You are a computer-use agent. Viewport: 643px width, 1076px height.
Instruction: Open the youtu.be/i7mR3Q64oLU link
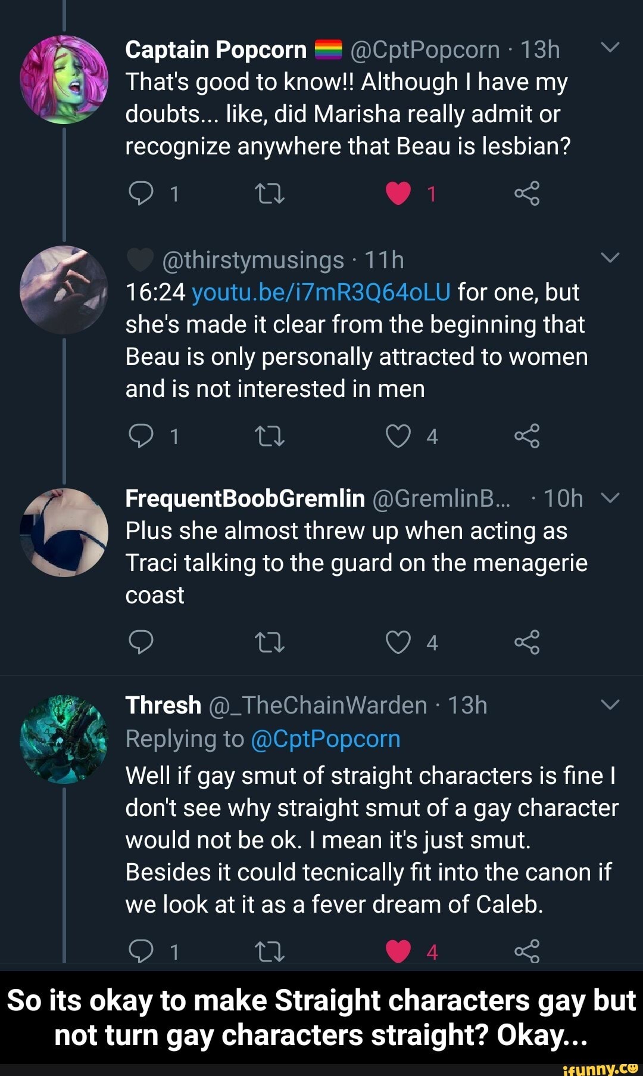click(x=321, y=292)
